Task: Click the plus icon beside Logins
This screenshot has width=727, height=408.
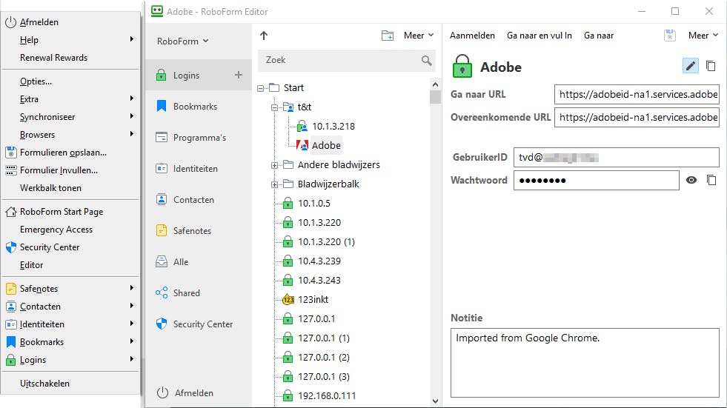Action: 239,75
